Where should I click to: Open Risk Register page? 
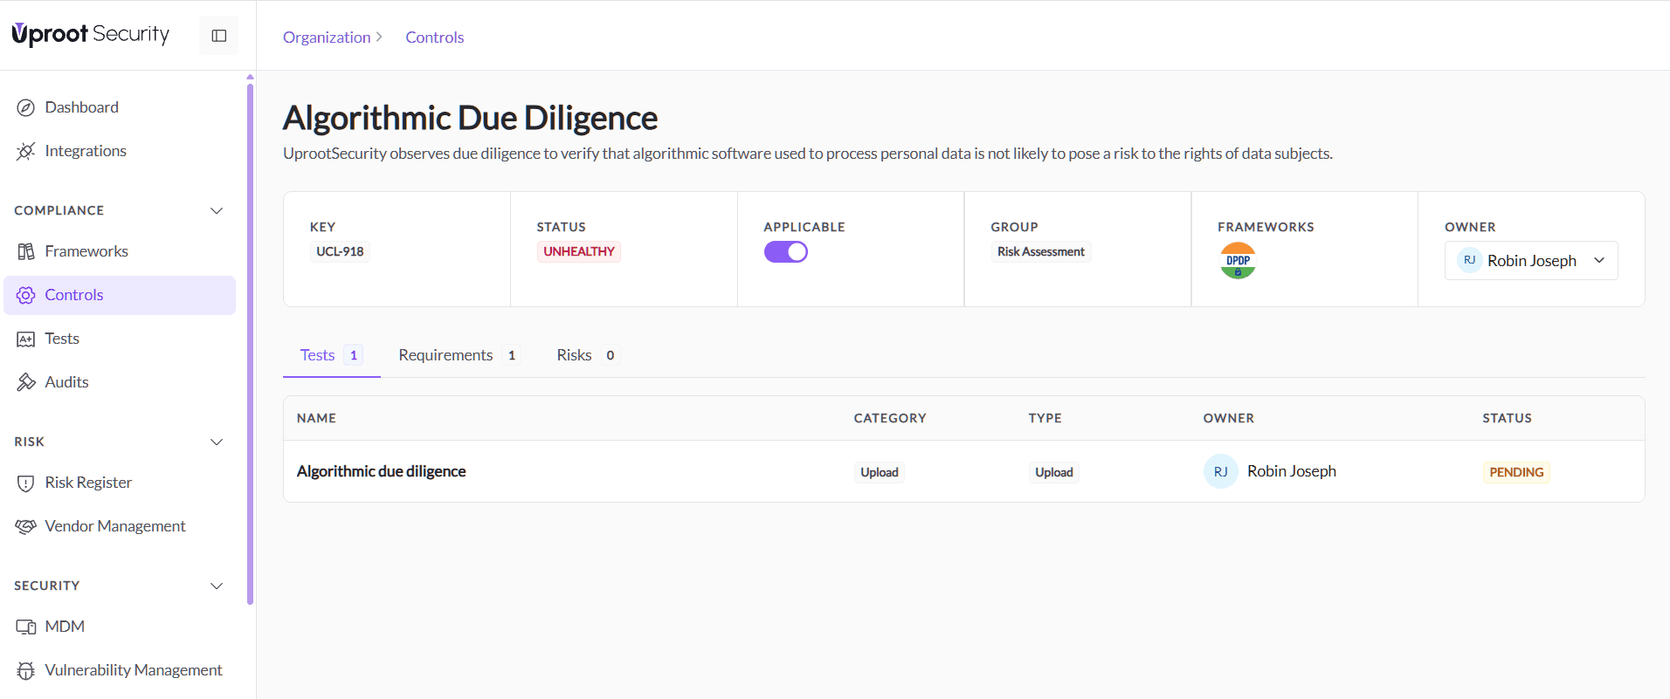(x=120, y=483)
